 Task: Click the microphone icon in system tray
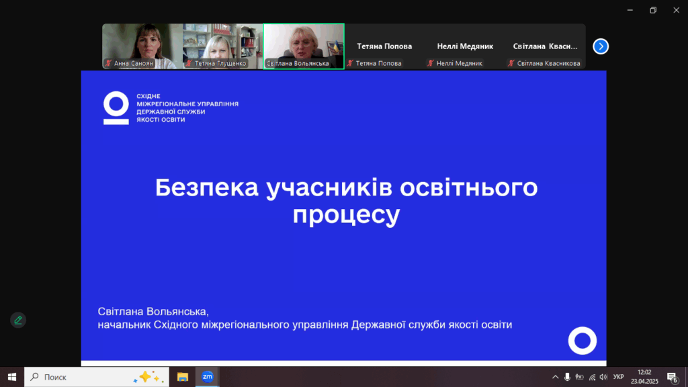(567, 377)
